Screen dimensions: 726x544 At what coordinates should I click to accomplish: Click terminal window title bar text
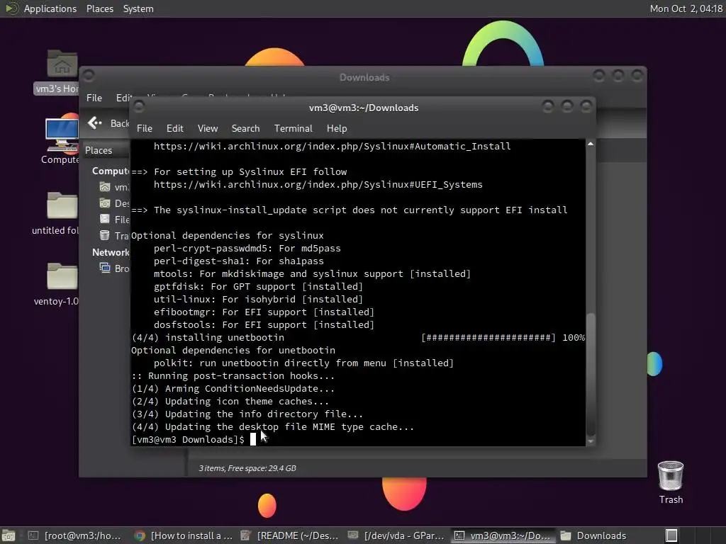[x=364, y=108]
